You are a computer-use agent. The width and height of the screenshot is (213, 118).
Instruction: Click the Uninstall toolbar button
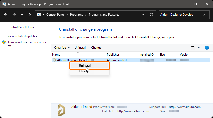tap(80, 48)
